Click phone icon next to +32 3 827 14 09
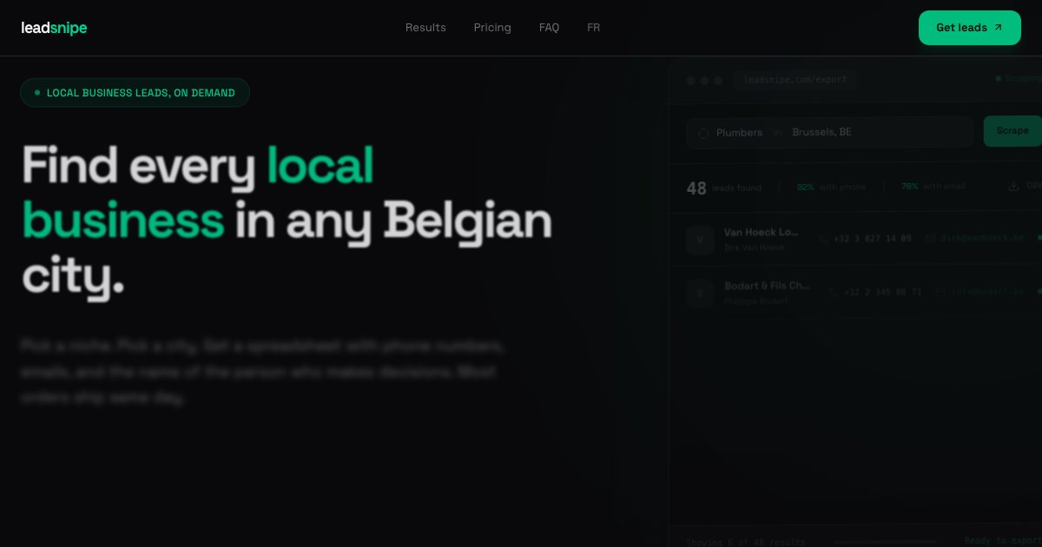 click(x=822, y=239)
